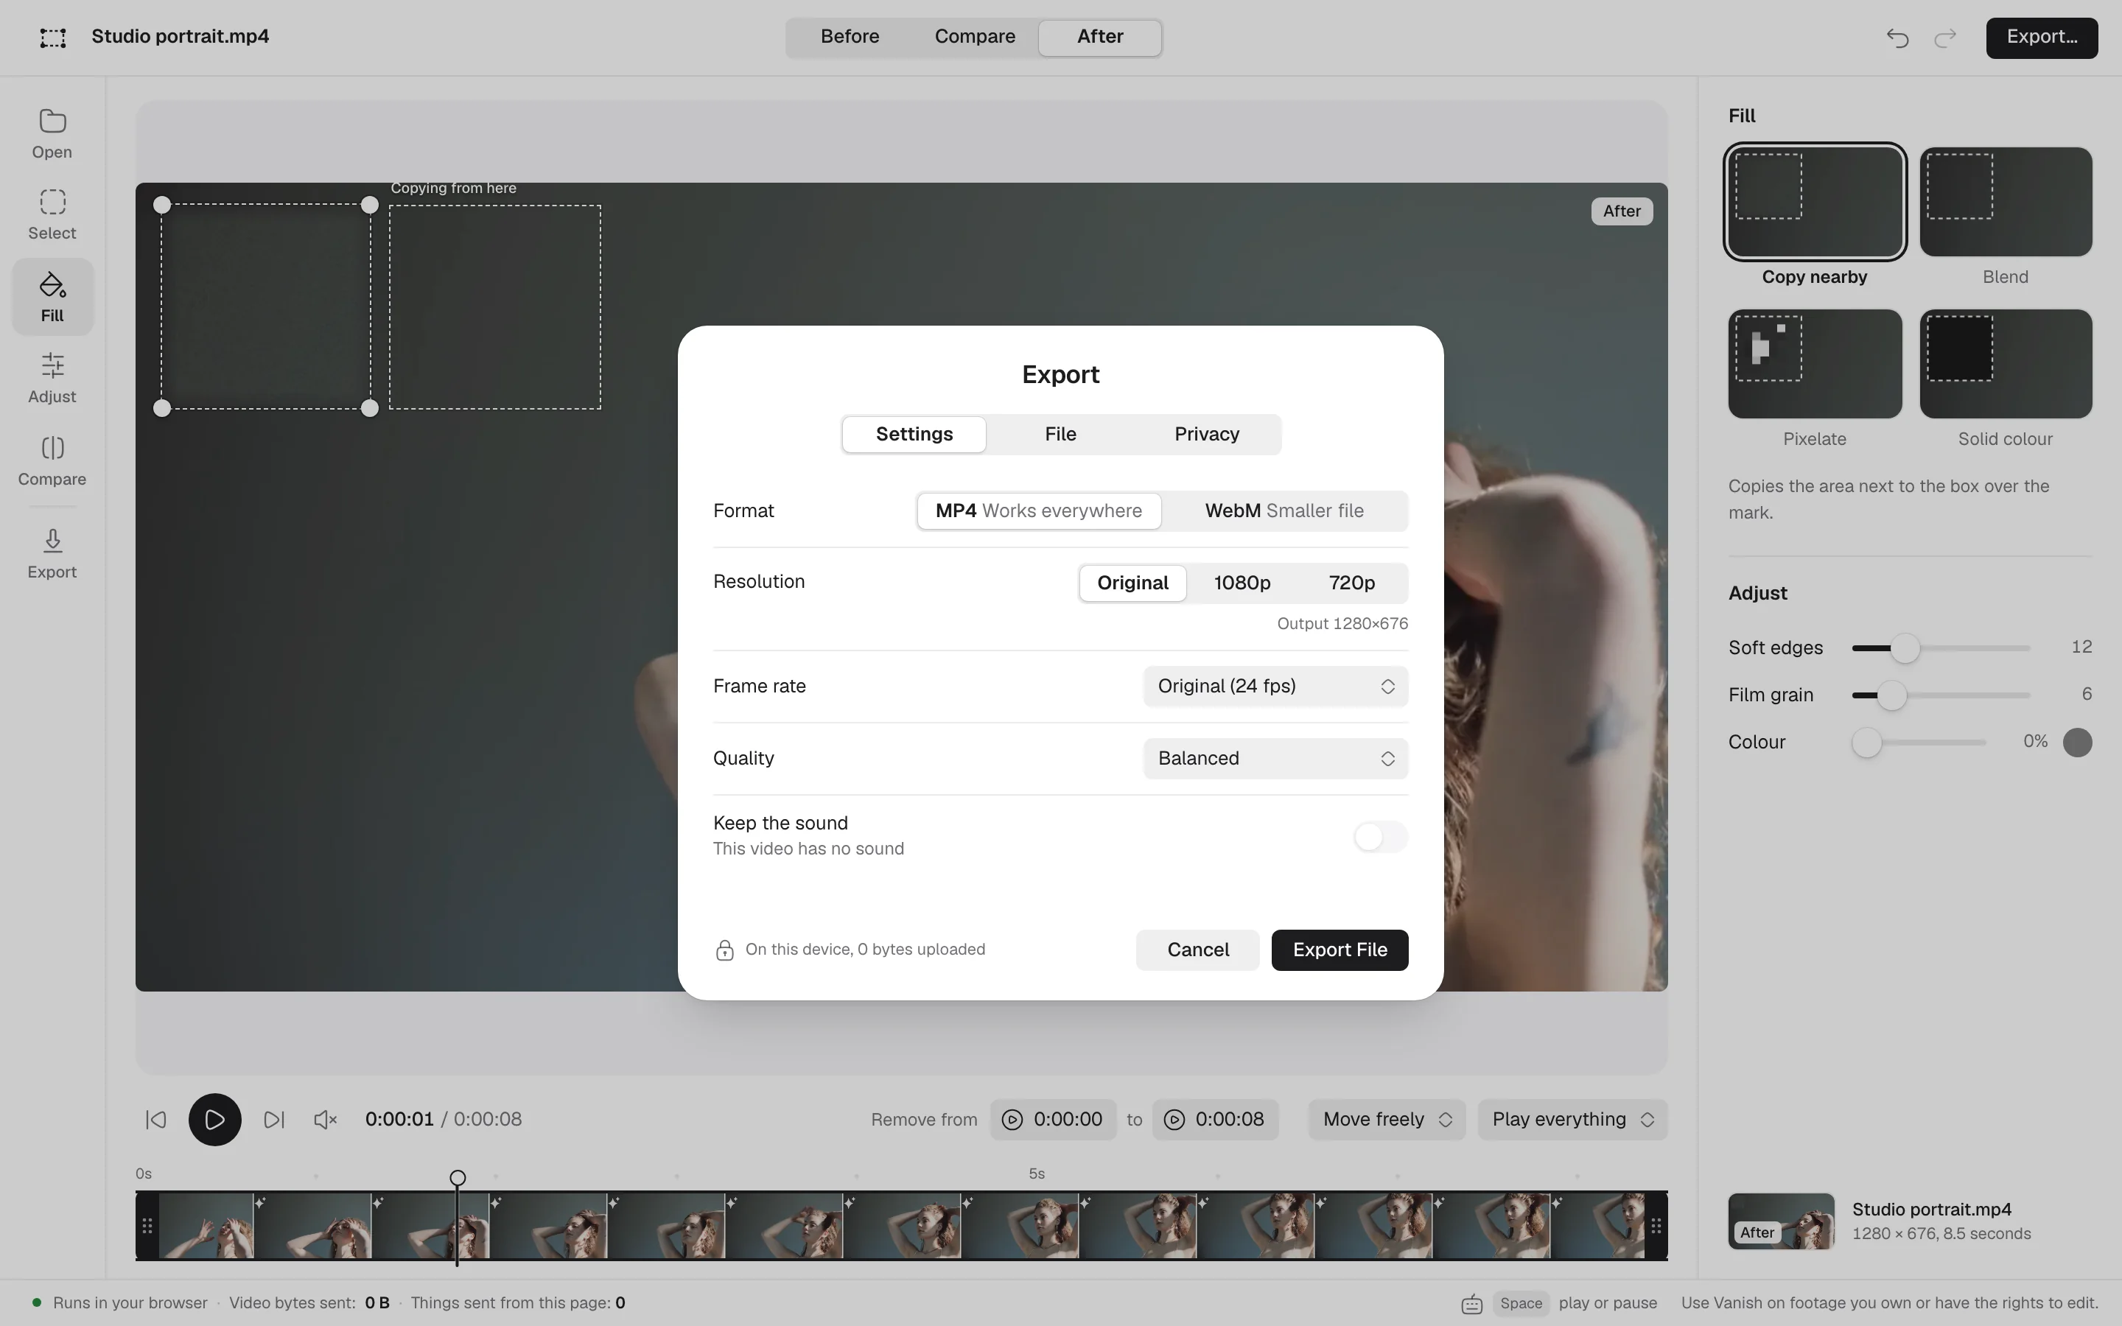Viewport: 2122px width, 1326px height.
Task: Click the undo arrow icon
Action: (1897, 38)
